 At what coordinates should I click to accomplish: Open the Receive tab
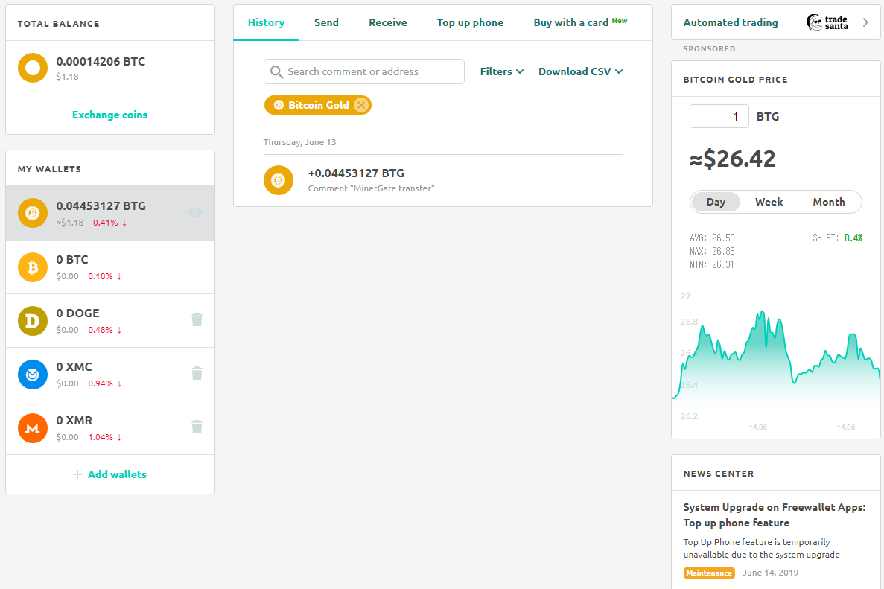[388, 22]
